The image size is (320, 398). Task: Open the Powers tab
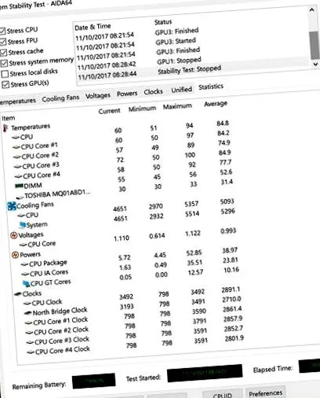[x=127, y=94]
